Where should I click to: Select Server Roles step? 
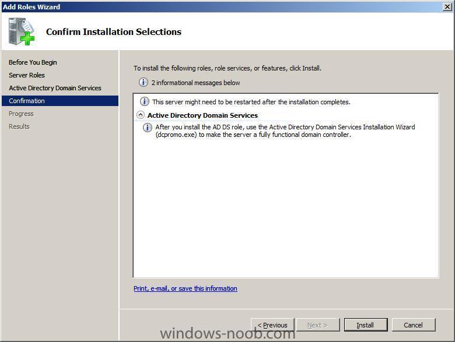click(x=27, y=75)
